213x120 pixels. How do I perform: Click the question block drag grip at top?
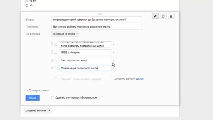point(100,14)
